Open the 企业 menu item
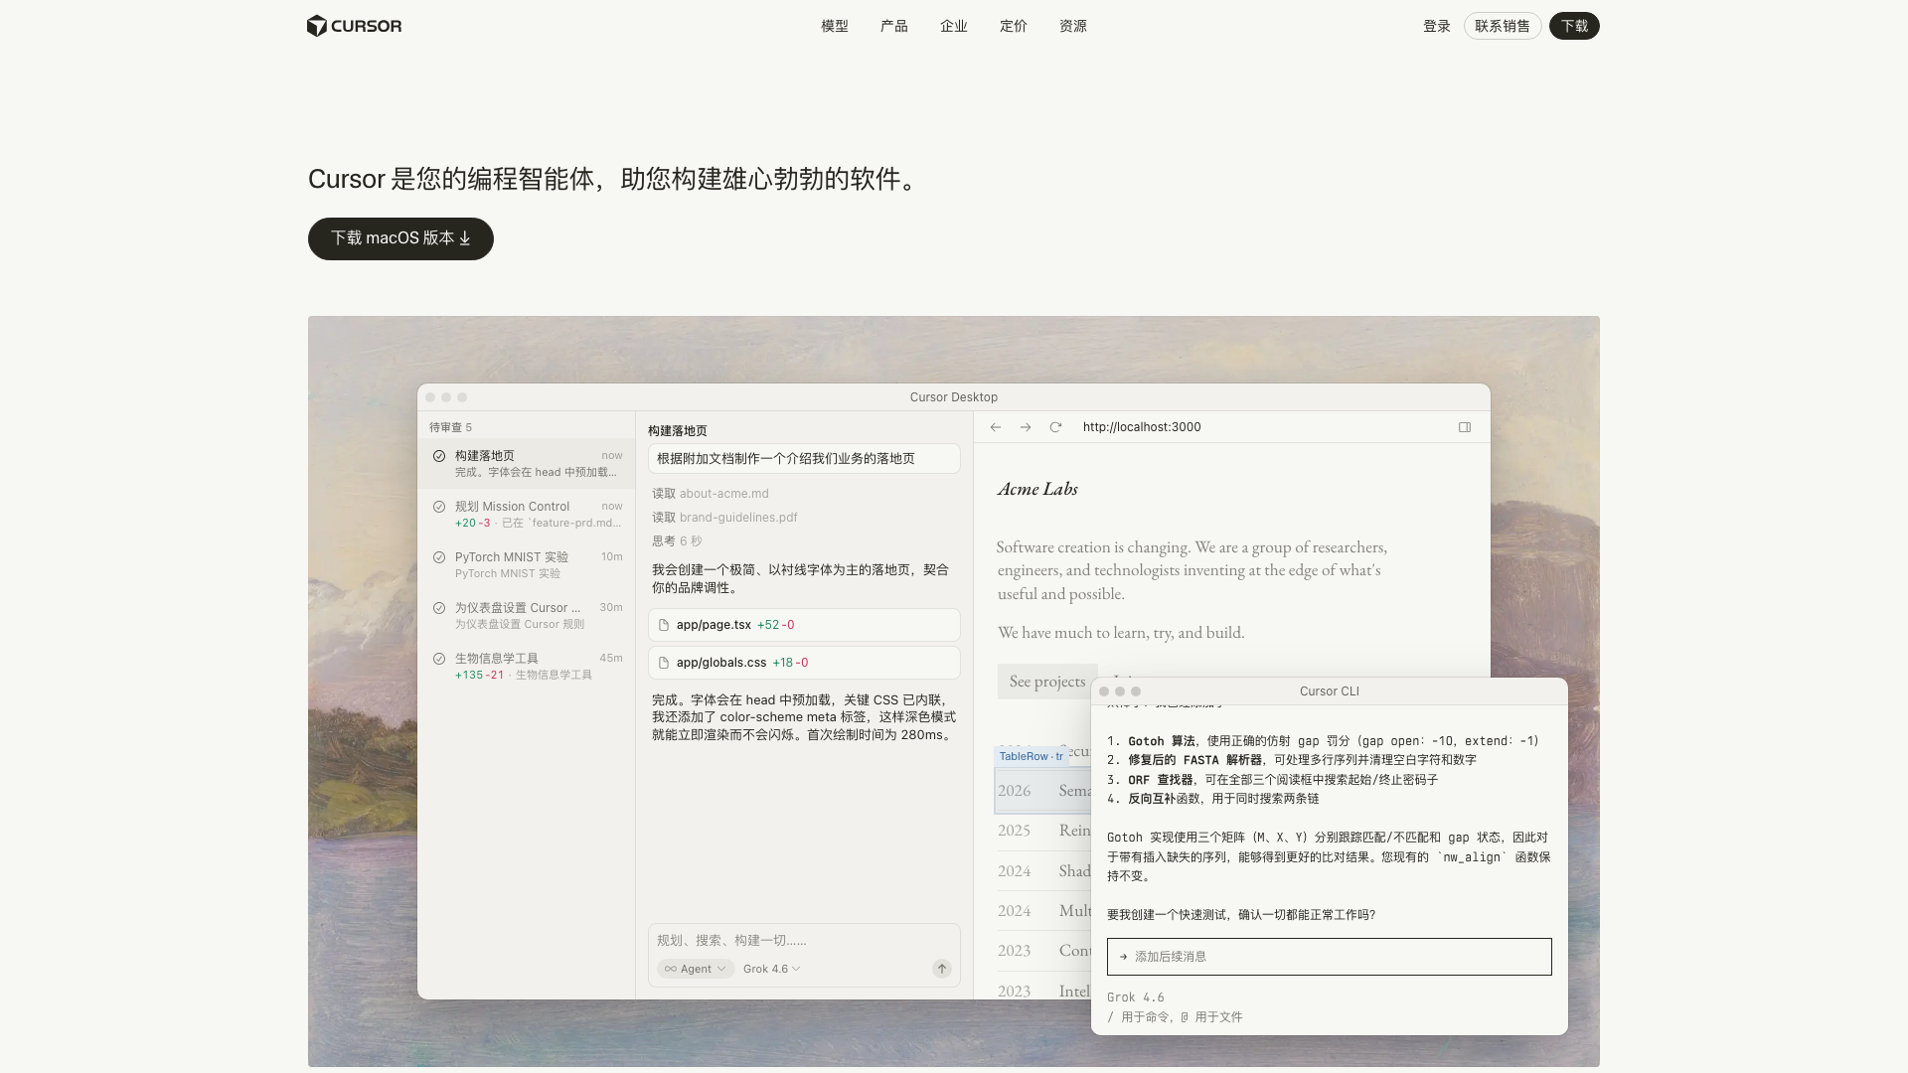 [954, 26]
